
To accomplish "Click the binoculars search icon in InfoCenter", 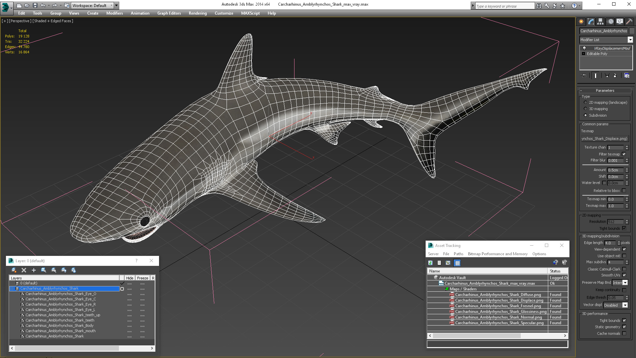I will [x=539, y=6].
